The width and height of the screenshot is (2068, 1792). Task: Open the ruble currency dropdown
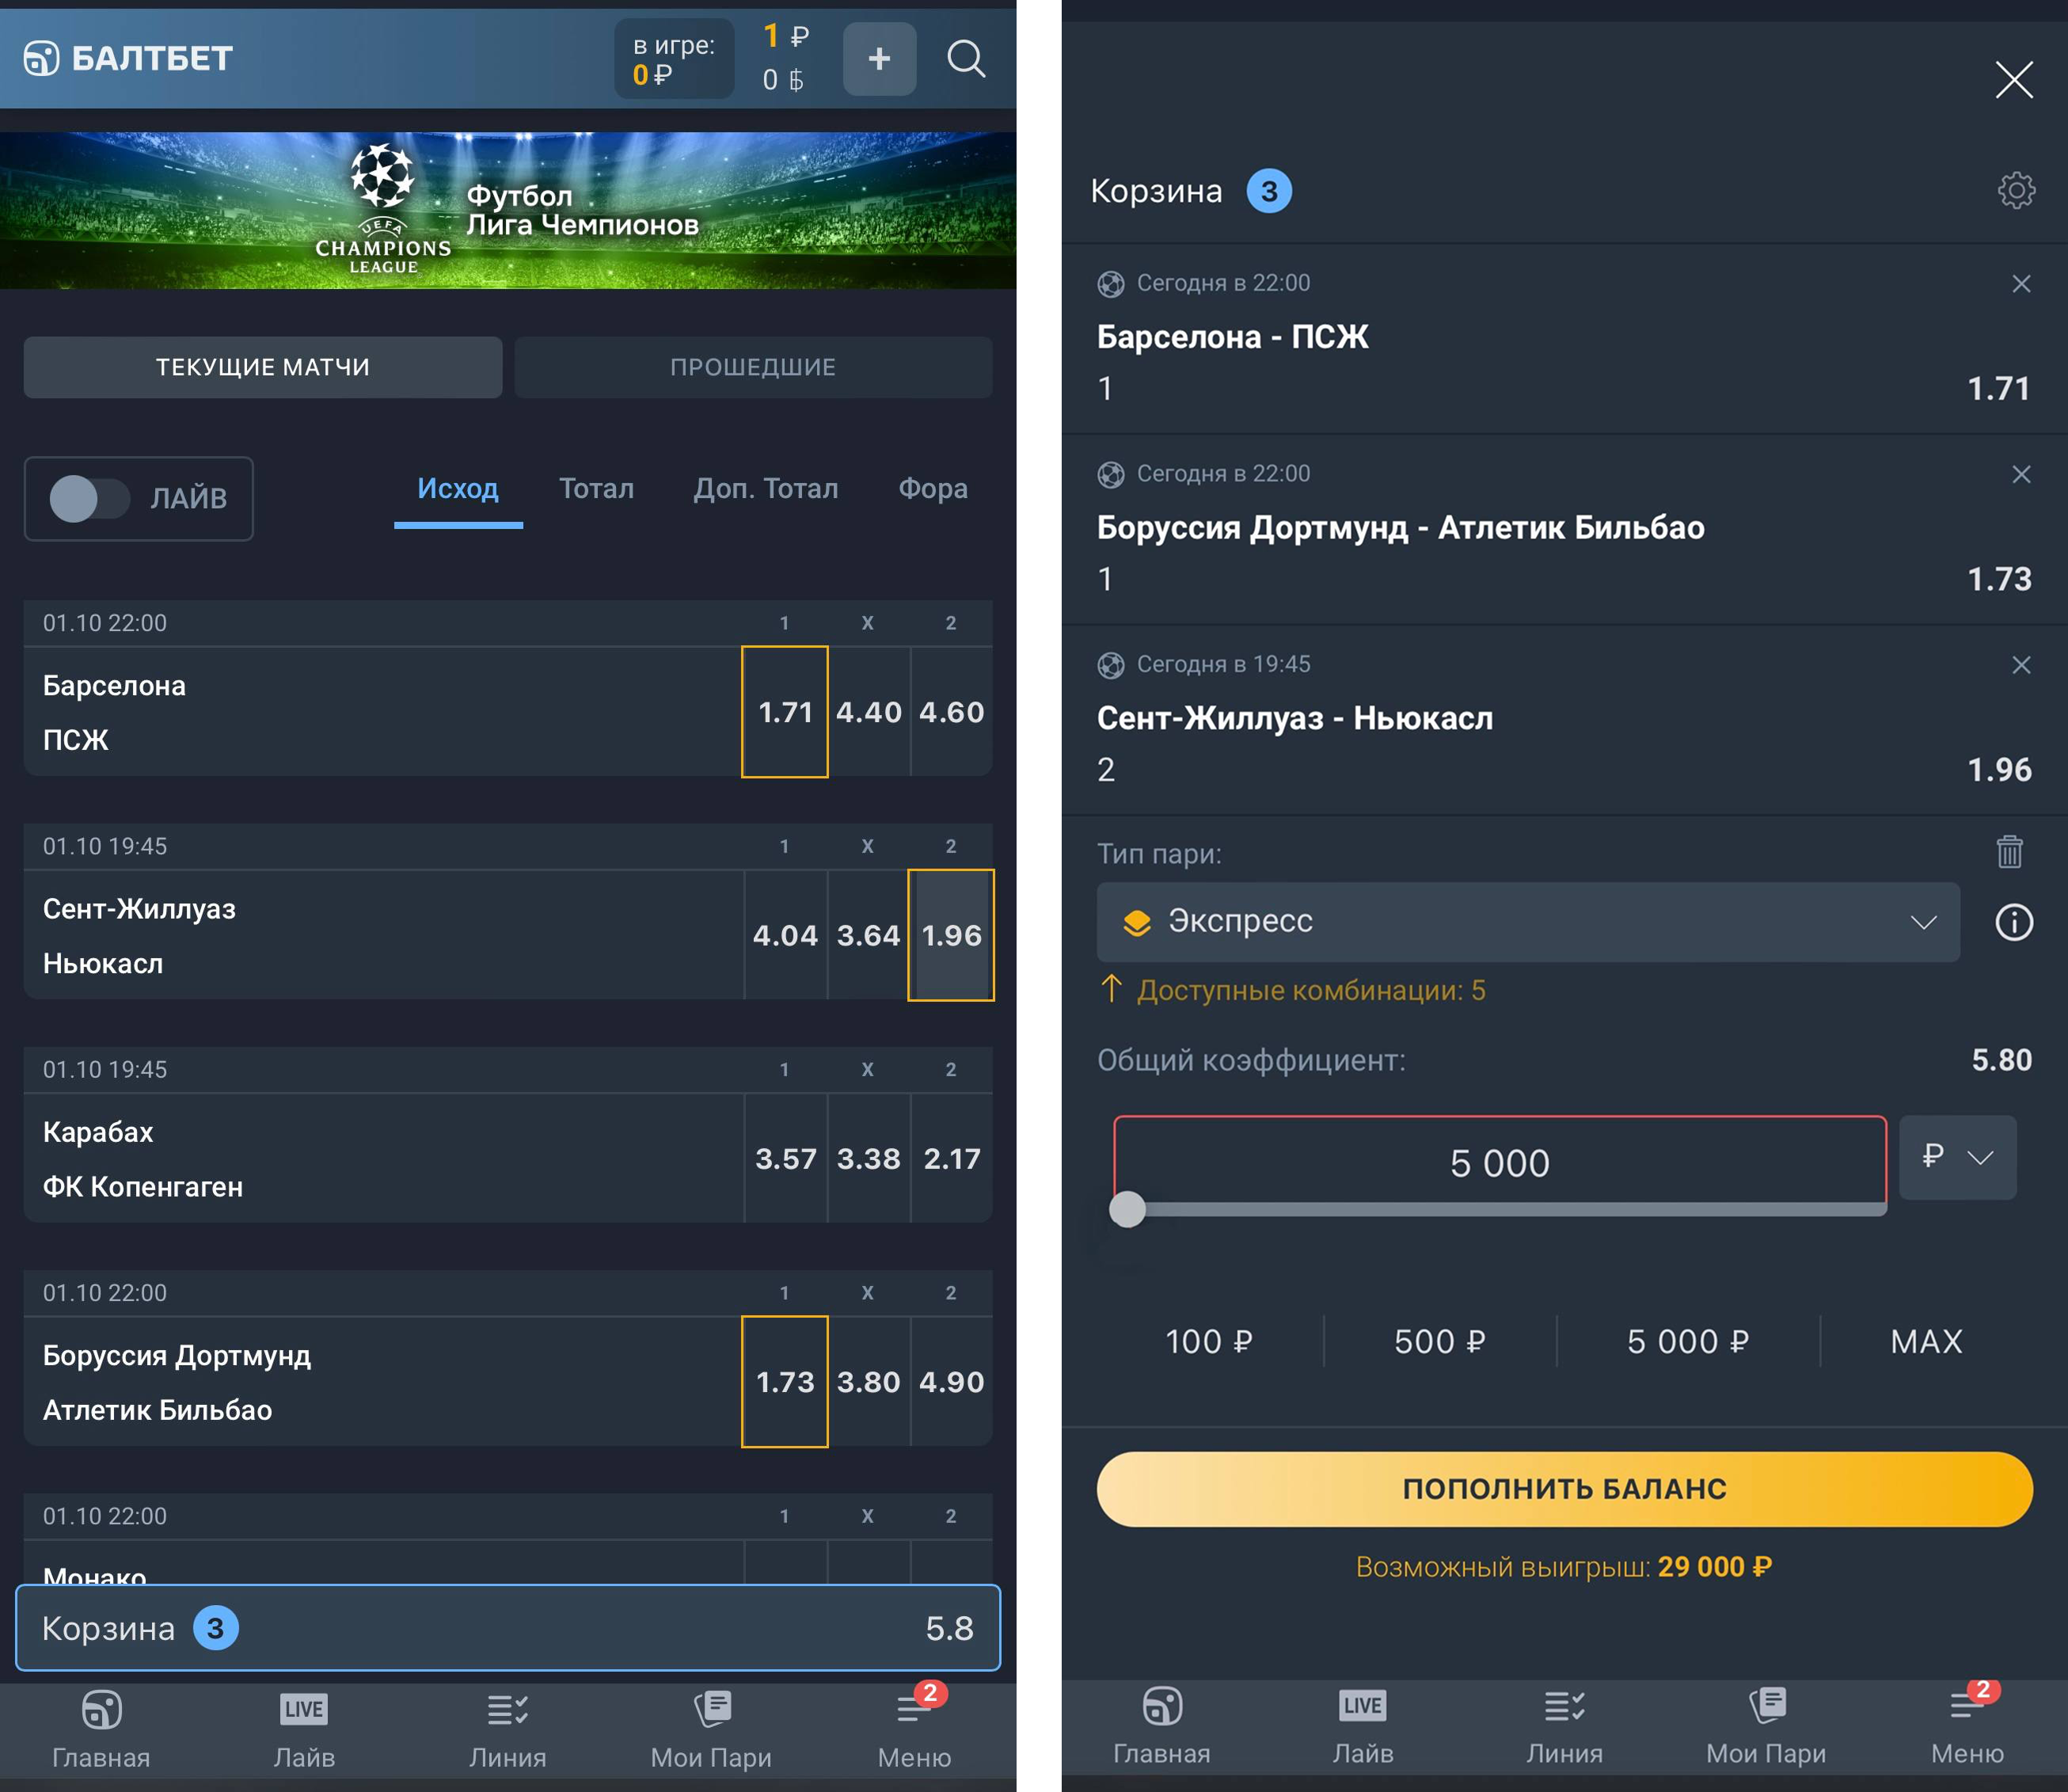tap(1957, 1157)
